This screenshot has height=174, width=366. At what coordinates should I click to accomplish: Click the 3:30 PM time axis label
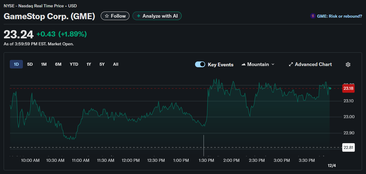point(307,161)
